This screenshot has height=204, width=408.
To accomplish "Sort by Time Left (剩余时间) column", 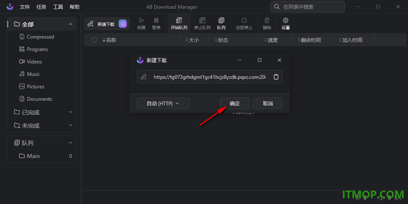I will coord(309,40).
